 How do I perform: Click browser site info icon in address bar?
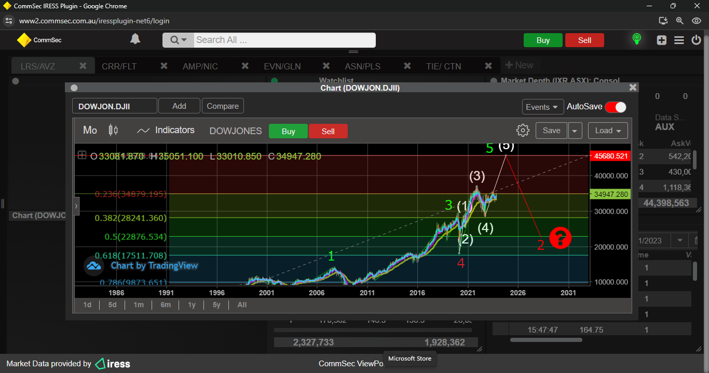pyautogui.click(x=8, y=21)
